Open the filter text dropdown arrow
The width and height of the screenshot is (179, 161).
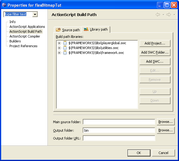tap(35, 15)
